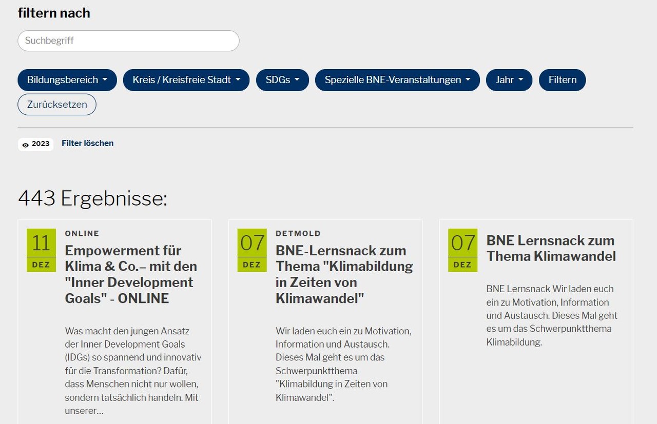Screen dimensions: 657x424
Task: Click the 443 Ergebnisse heading
Action: (x=92, y=198)
